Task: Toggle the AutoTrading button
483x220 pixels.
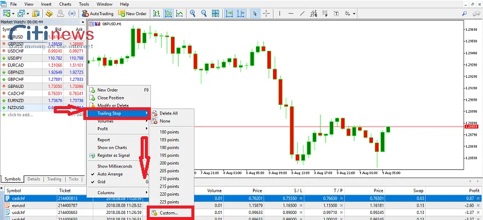Action: (x=98, y=13)
